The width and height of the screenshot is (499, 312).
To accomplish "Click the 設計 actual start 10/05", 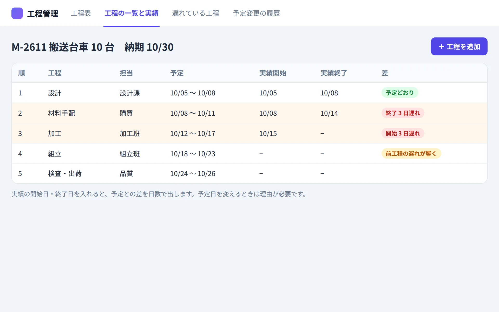I will pyautogui.click(x=268, y=93).
